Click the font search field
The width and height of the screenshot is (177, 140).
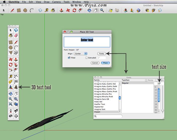pos(108,116)
